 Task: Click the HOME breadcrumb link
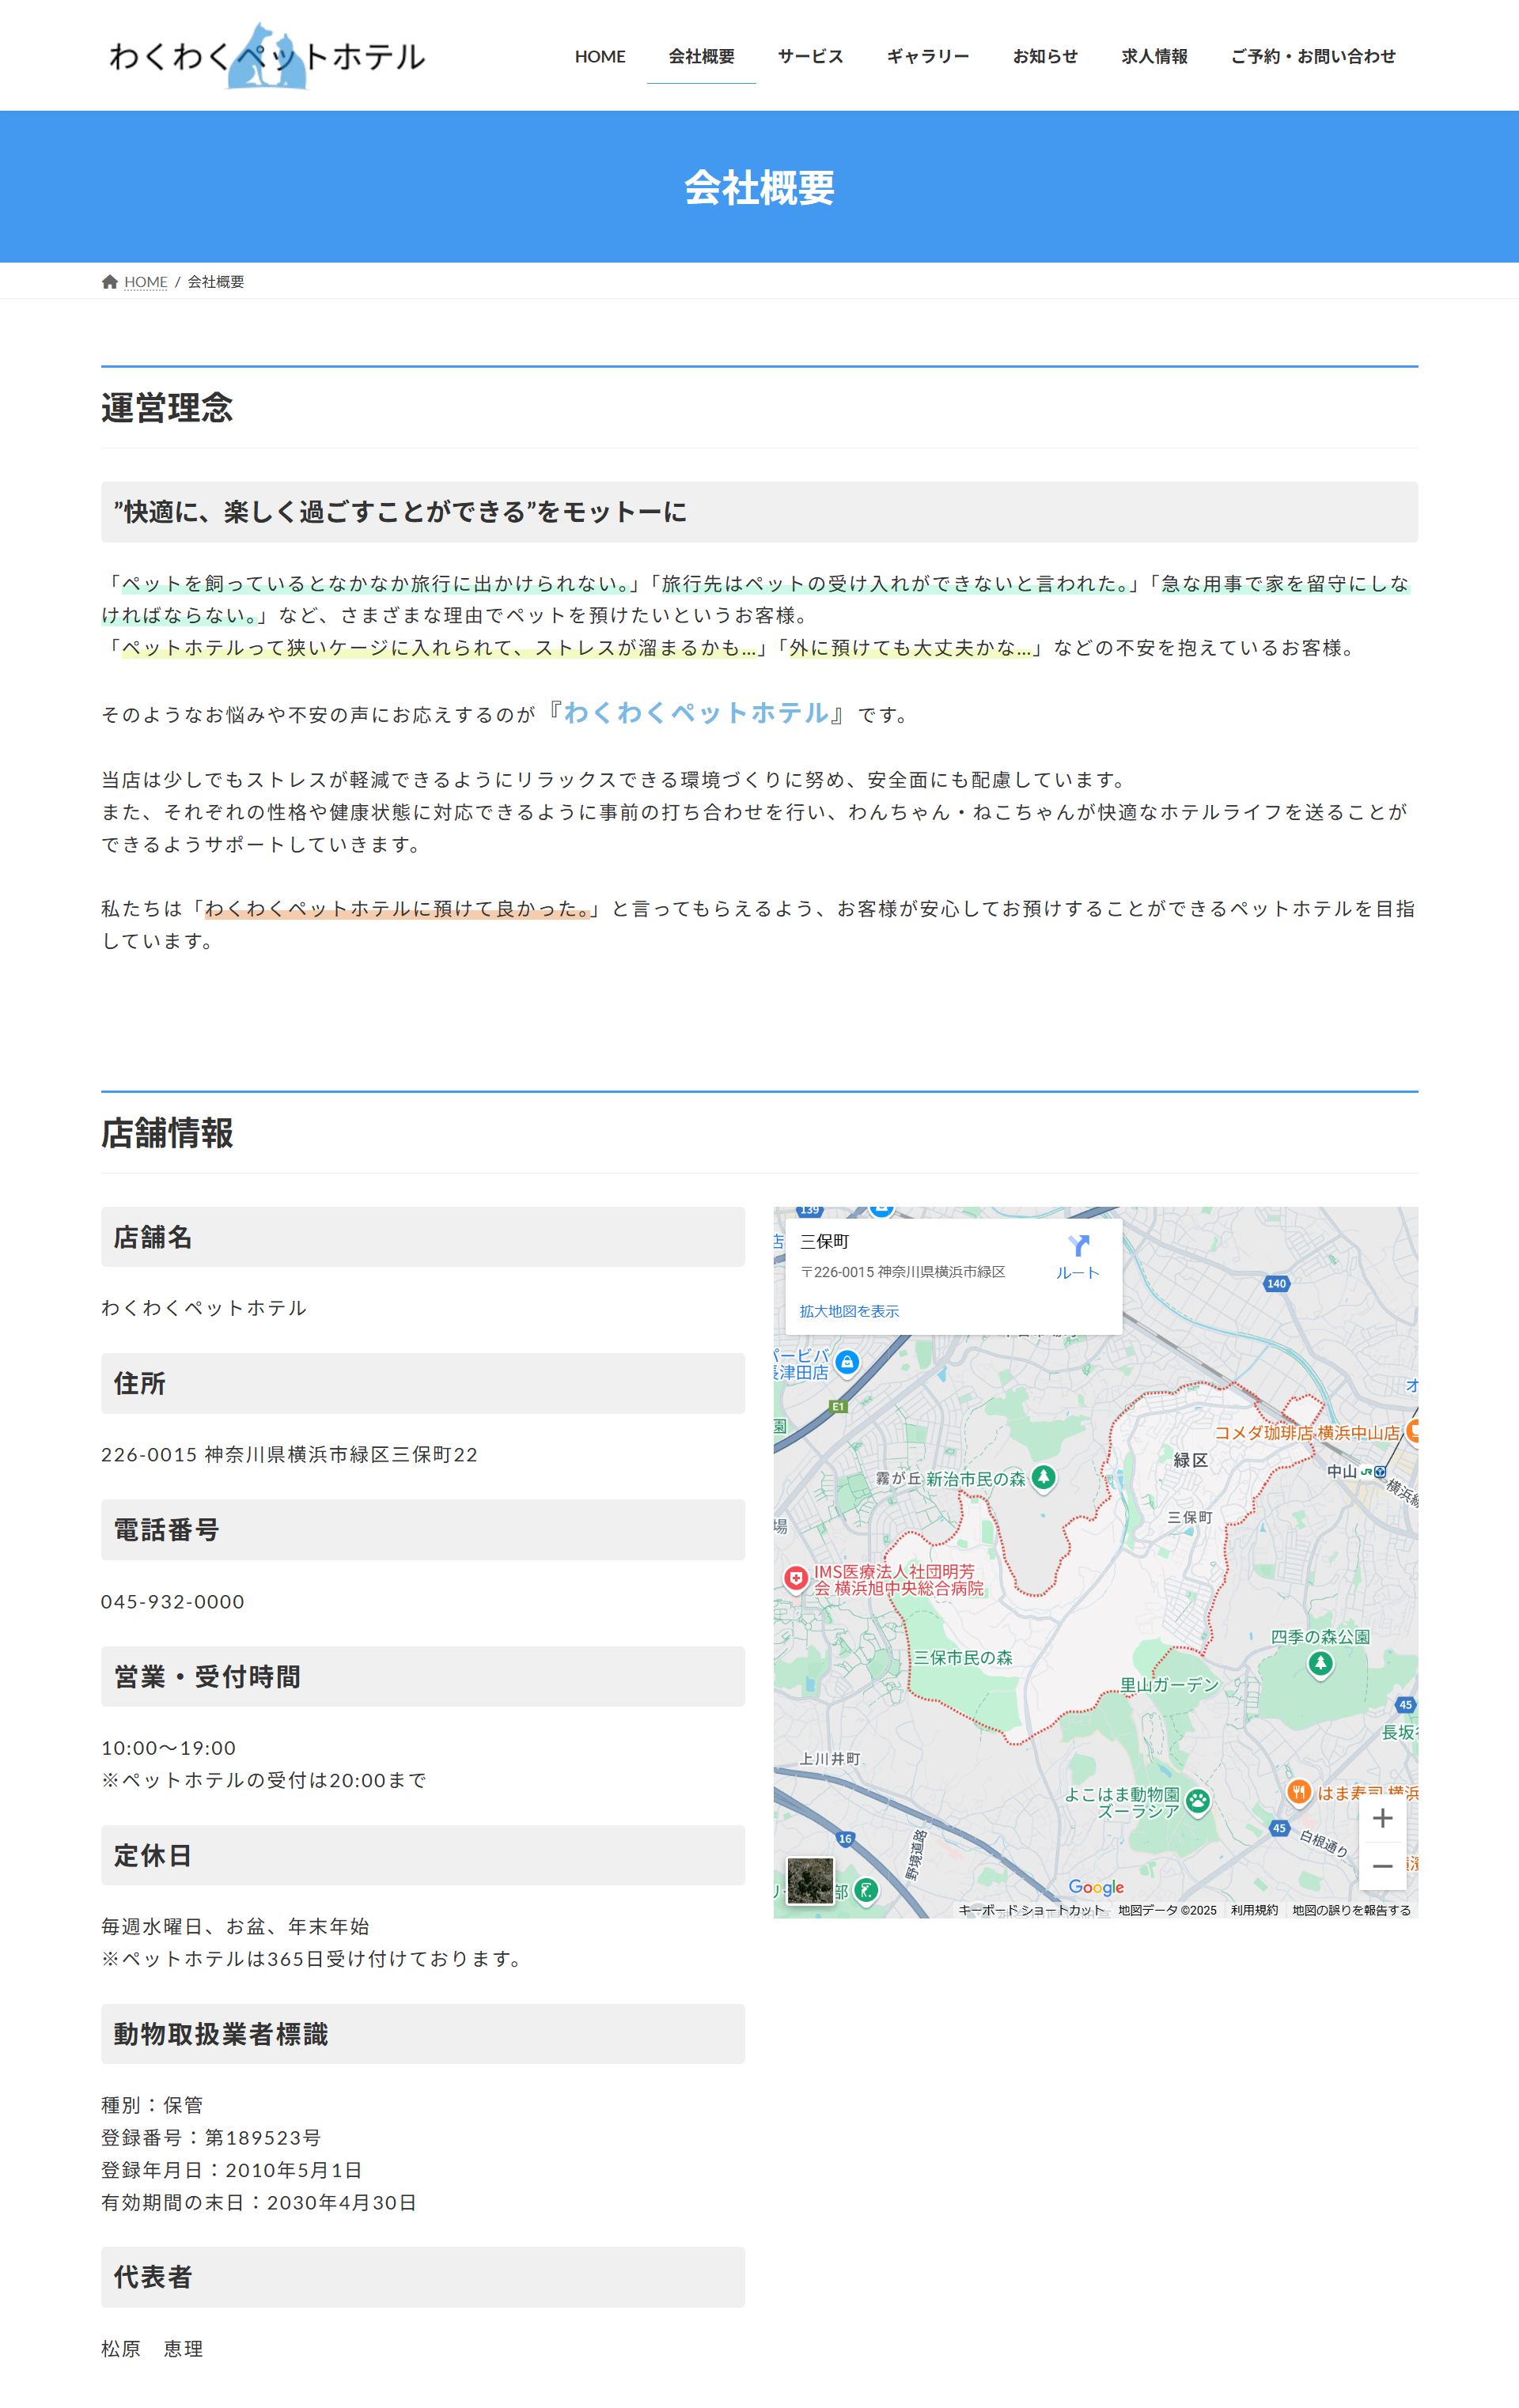(x=146, y=282)
